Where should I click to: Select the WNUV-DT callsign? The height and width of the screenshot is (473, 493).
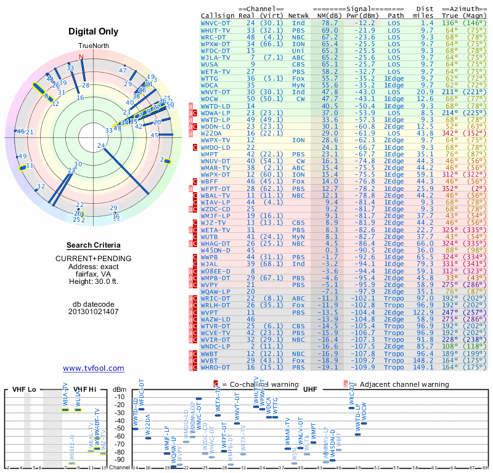[x=215, y=161]
